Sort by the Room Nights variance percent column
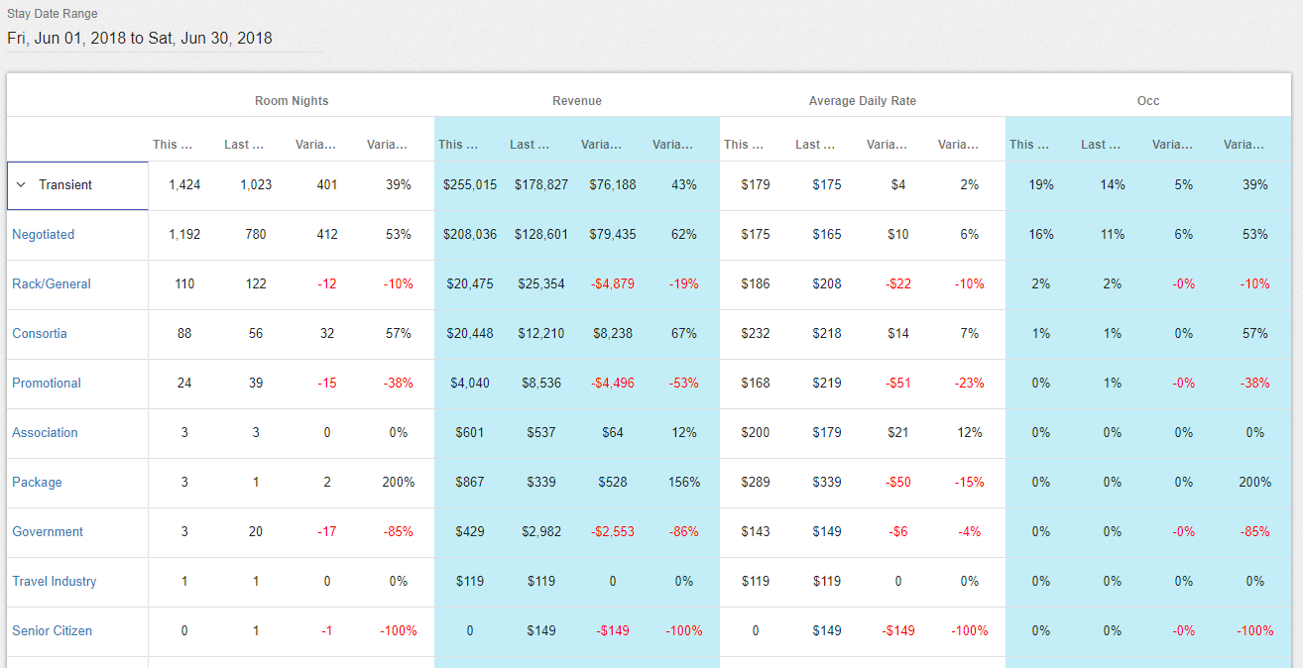 tap(387, 144)
